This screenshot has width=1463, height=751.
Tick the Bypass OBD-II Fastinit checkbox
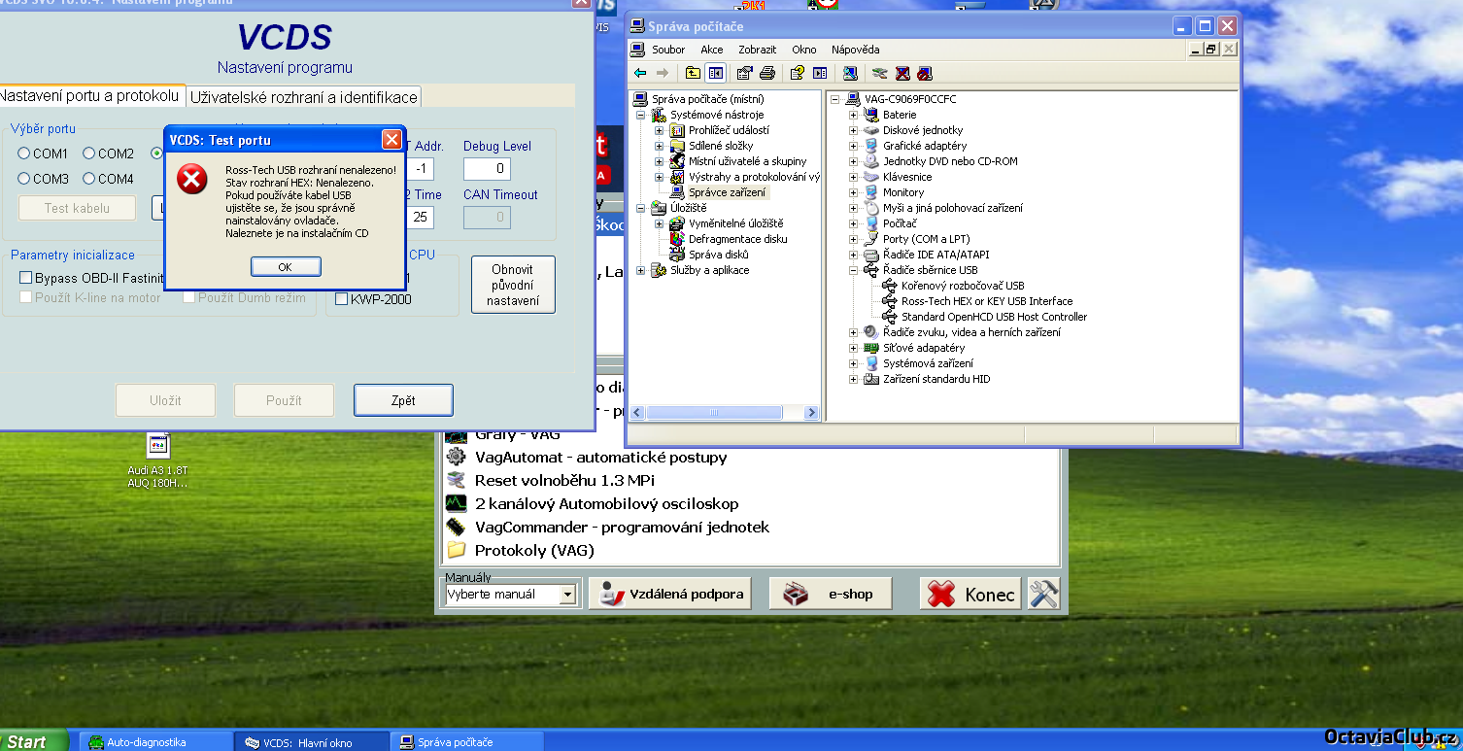click(x=26, y=278)
